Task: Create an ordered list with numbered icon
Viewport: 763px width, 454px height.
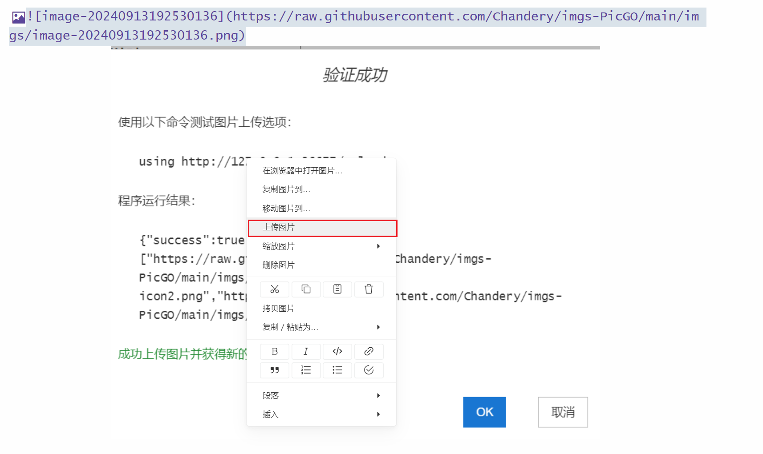Action: pos(306,370)
